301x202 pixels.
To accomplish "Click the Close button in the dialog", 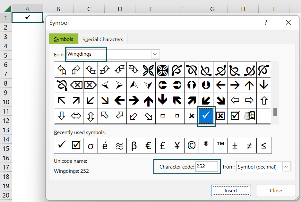I will tap(276, 190).
